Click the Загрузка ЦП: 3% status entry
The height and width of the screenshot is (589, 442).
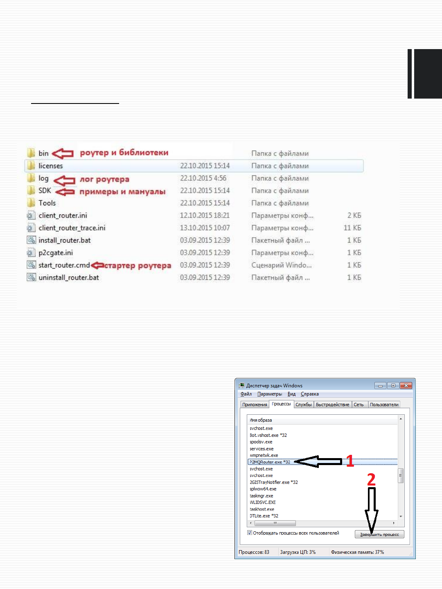pos(298,552)
